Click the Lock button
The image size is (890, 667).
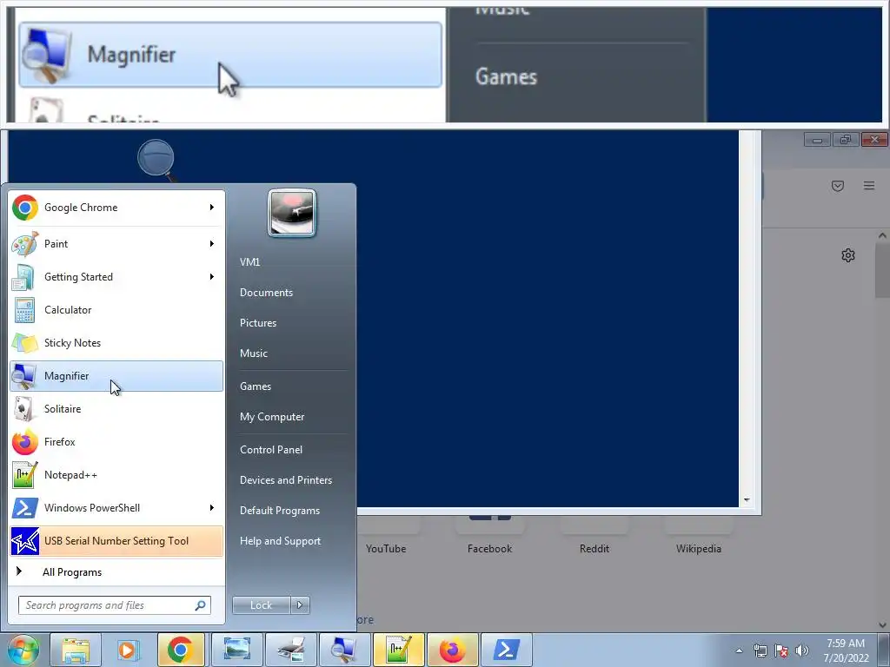coord(261,605)
